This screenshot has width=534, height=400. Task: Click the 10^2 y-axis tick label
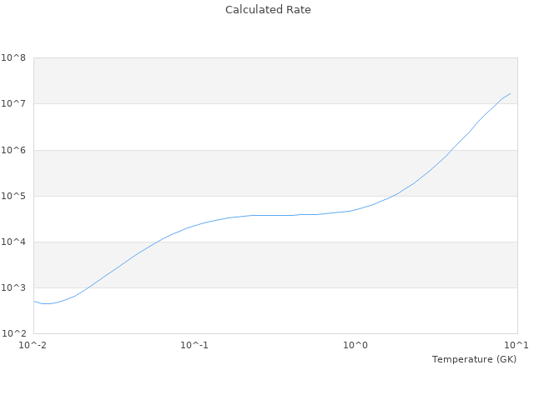pyautogui.click(x=13, y=334)
